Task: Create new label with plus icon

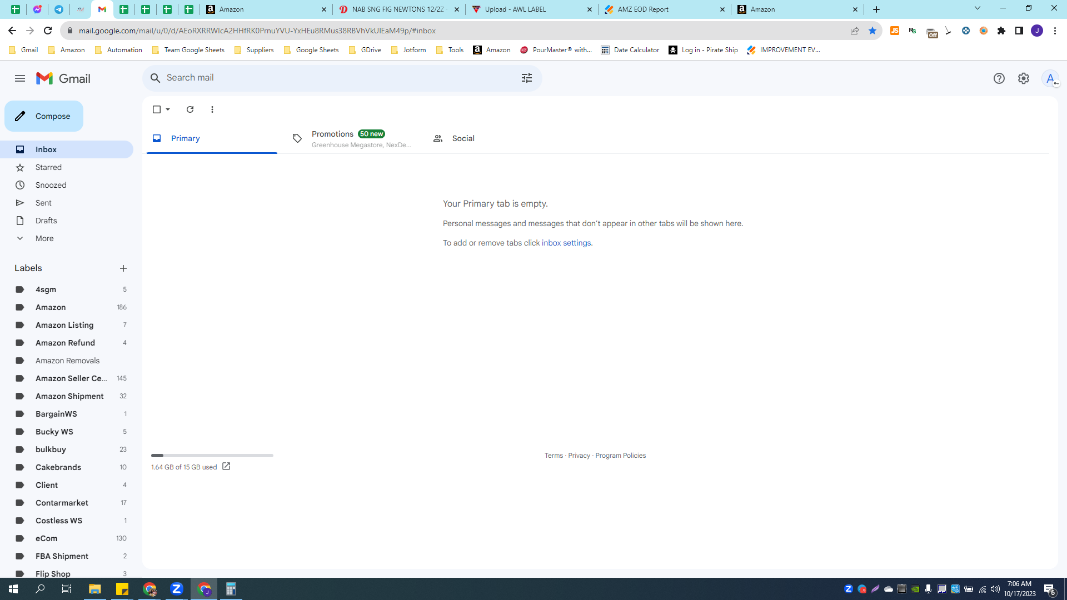Action: point(123,268)
